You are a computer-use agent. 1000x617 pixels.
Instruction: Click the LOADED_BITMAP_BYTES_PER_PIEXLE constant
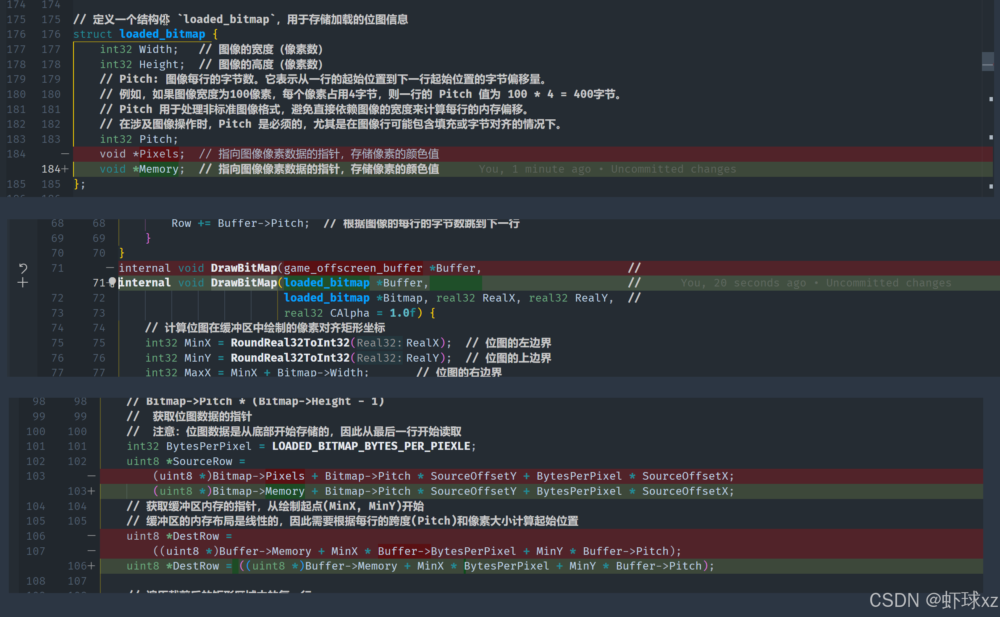[371, 446]
